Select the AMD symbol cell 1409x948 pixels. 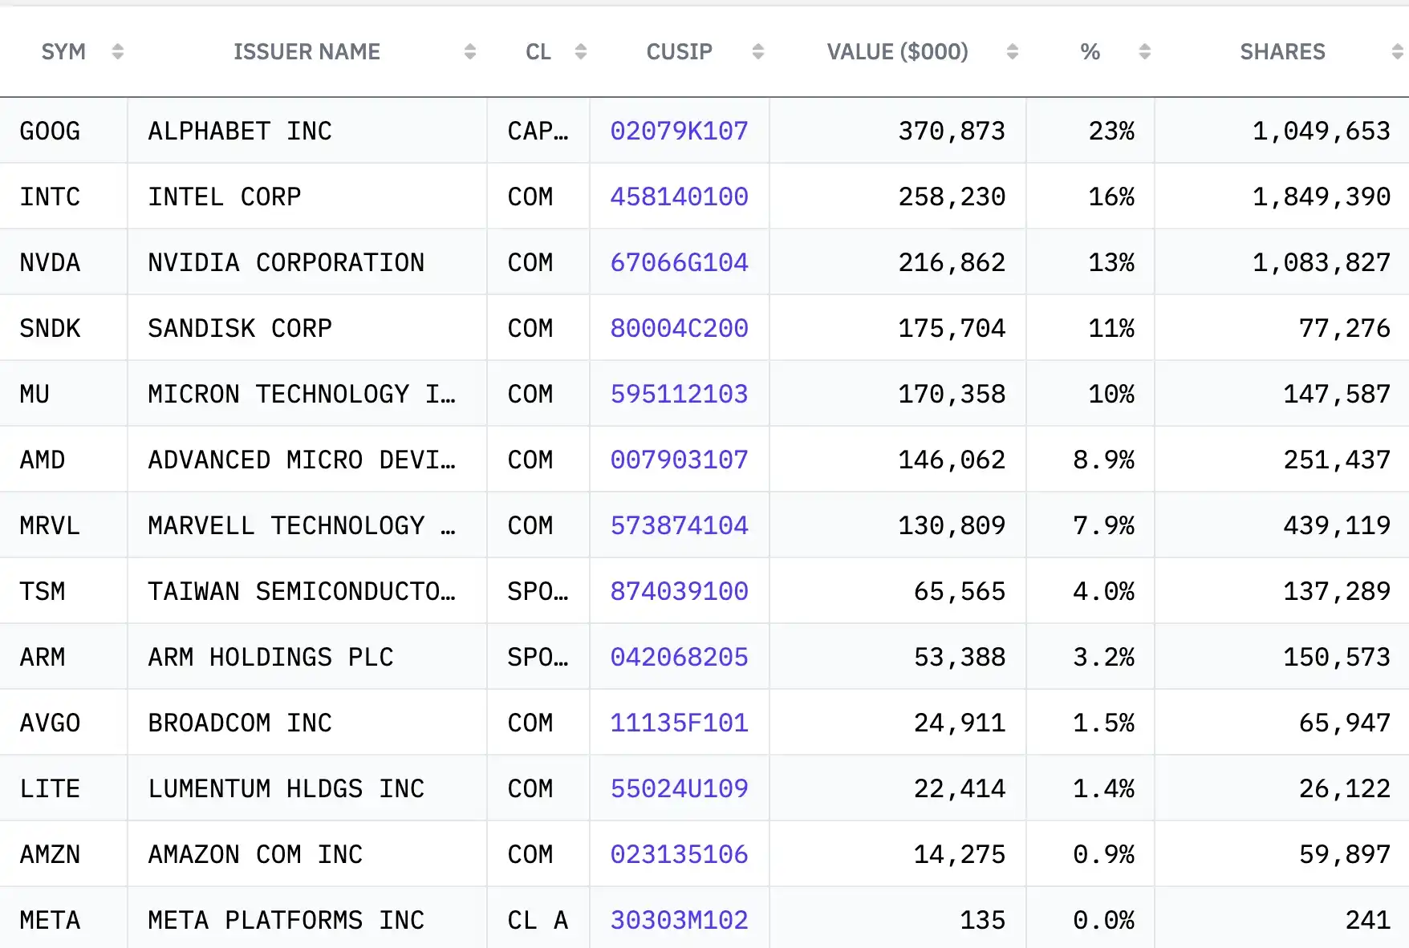(x=63, y=460)
